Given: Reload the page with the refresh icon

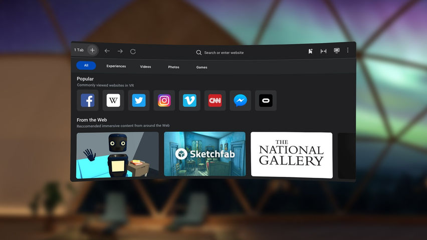Looking at the screenshot, I should click(133, 52).
